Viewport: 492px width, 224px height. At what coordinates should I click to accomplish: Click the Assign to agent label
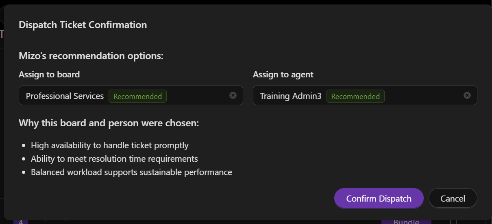(x=283, y=75)
